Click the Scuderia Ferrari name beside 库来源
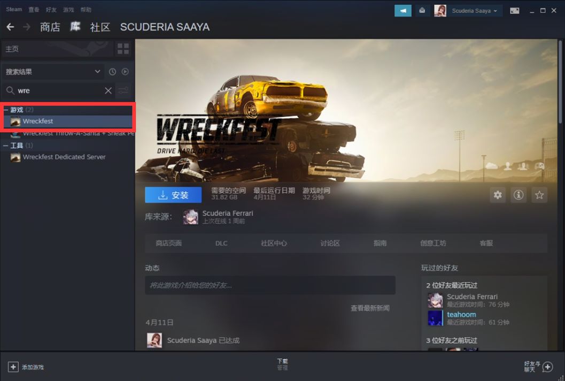565x381 pixels. pos(228,213)
